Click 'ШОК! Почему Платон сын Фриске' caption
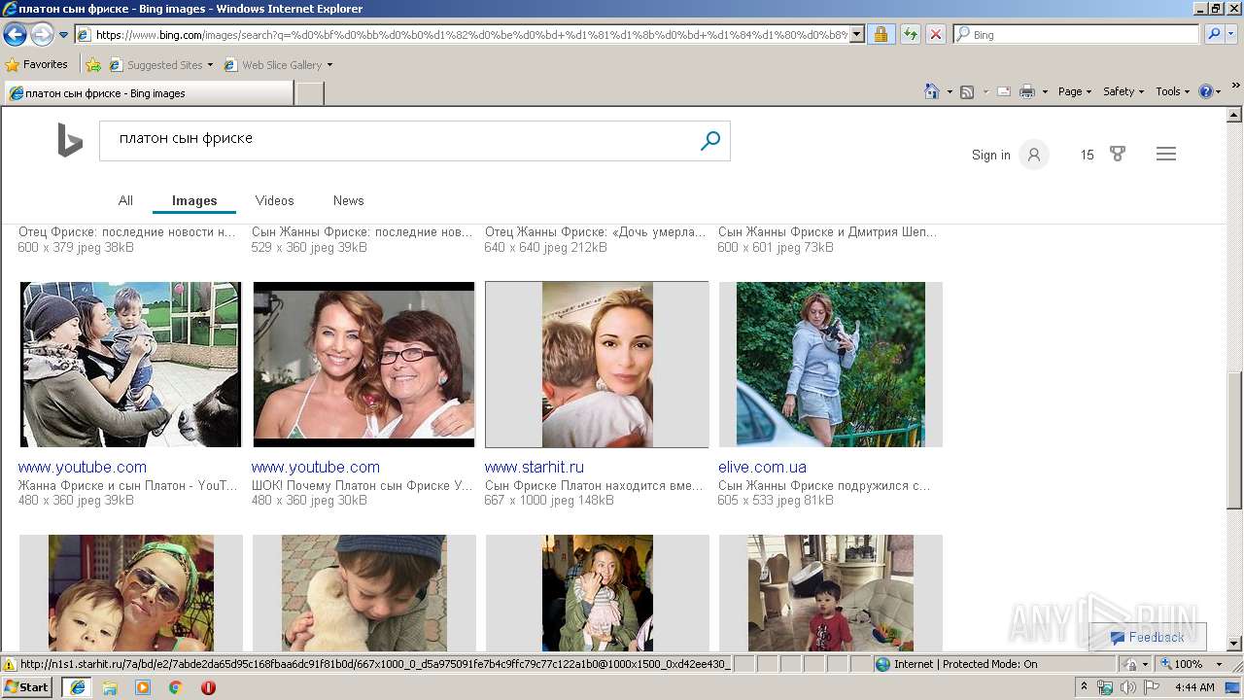This screenshot has width=1244, height=700. (x=362, y=485)
